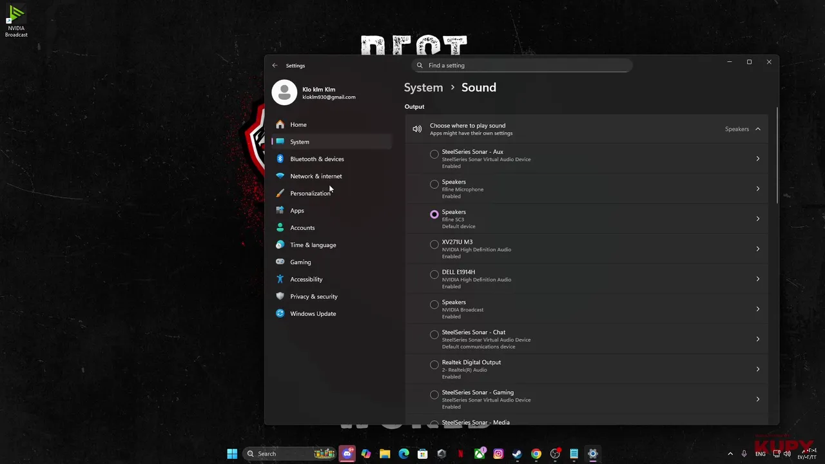825x464 pixels.
Task: Show hidden system tray icons
Action: click(730, 454)
